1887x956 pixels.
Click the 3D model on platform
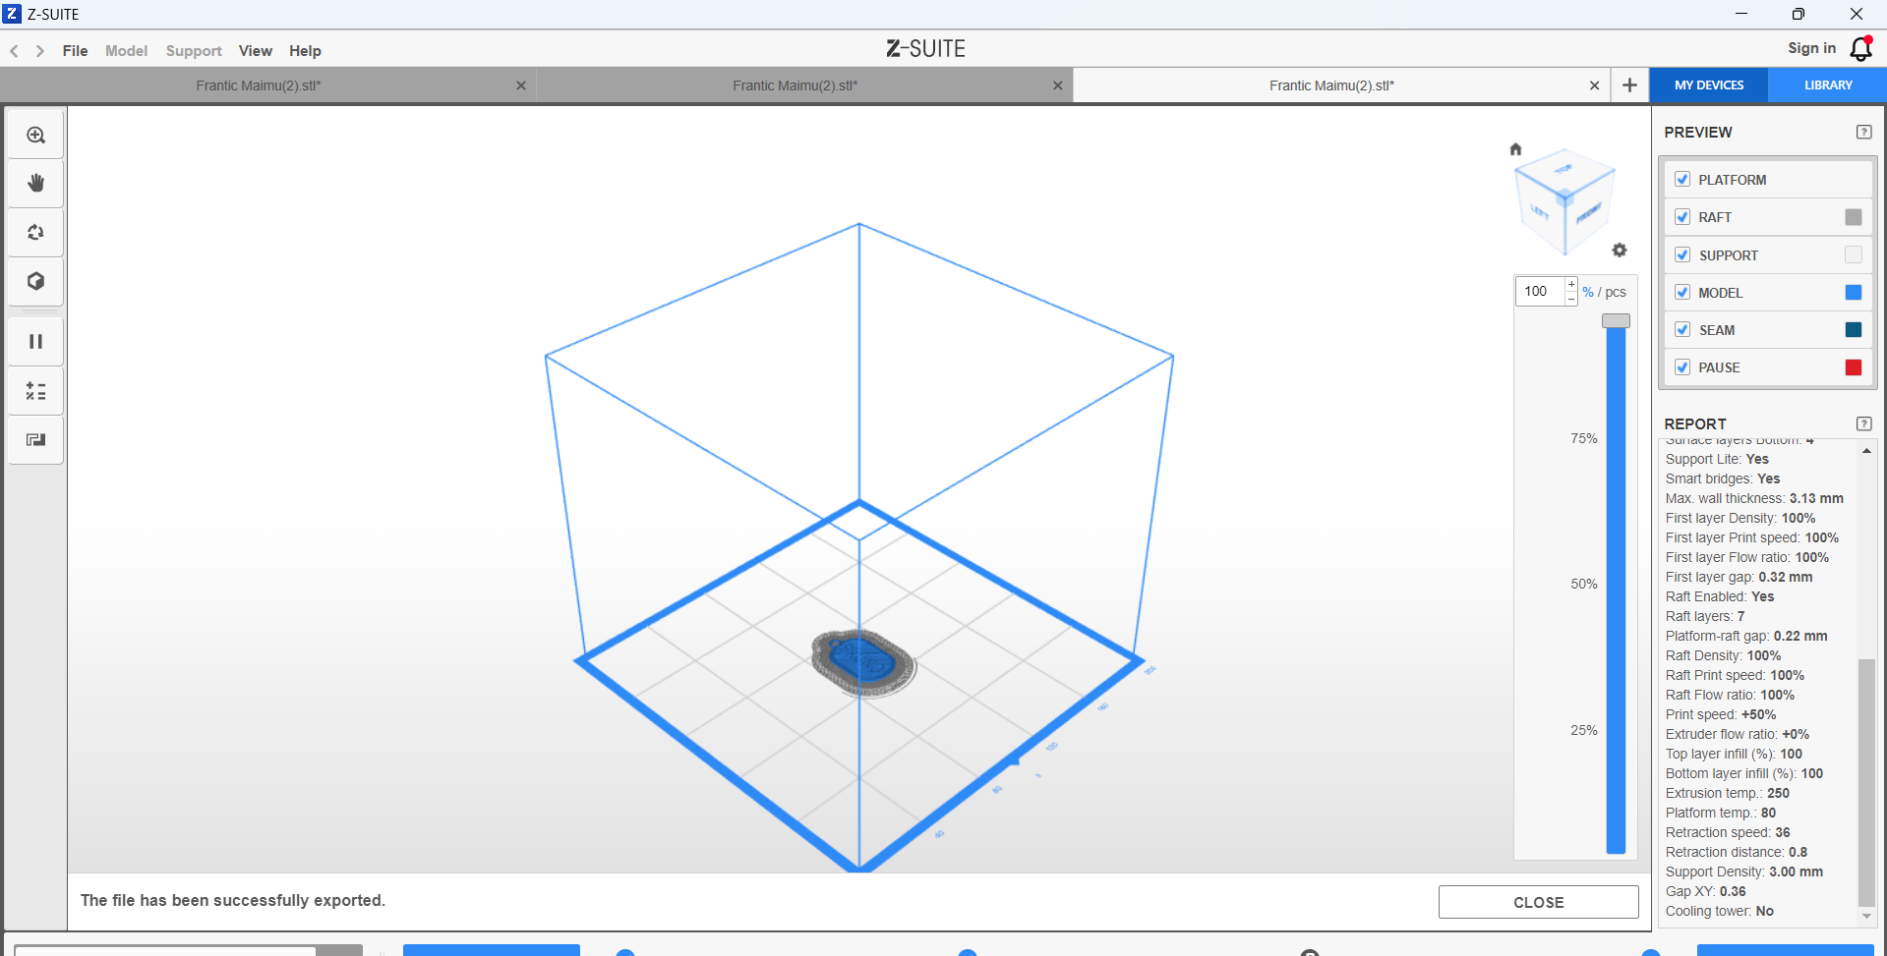862,662
